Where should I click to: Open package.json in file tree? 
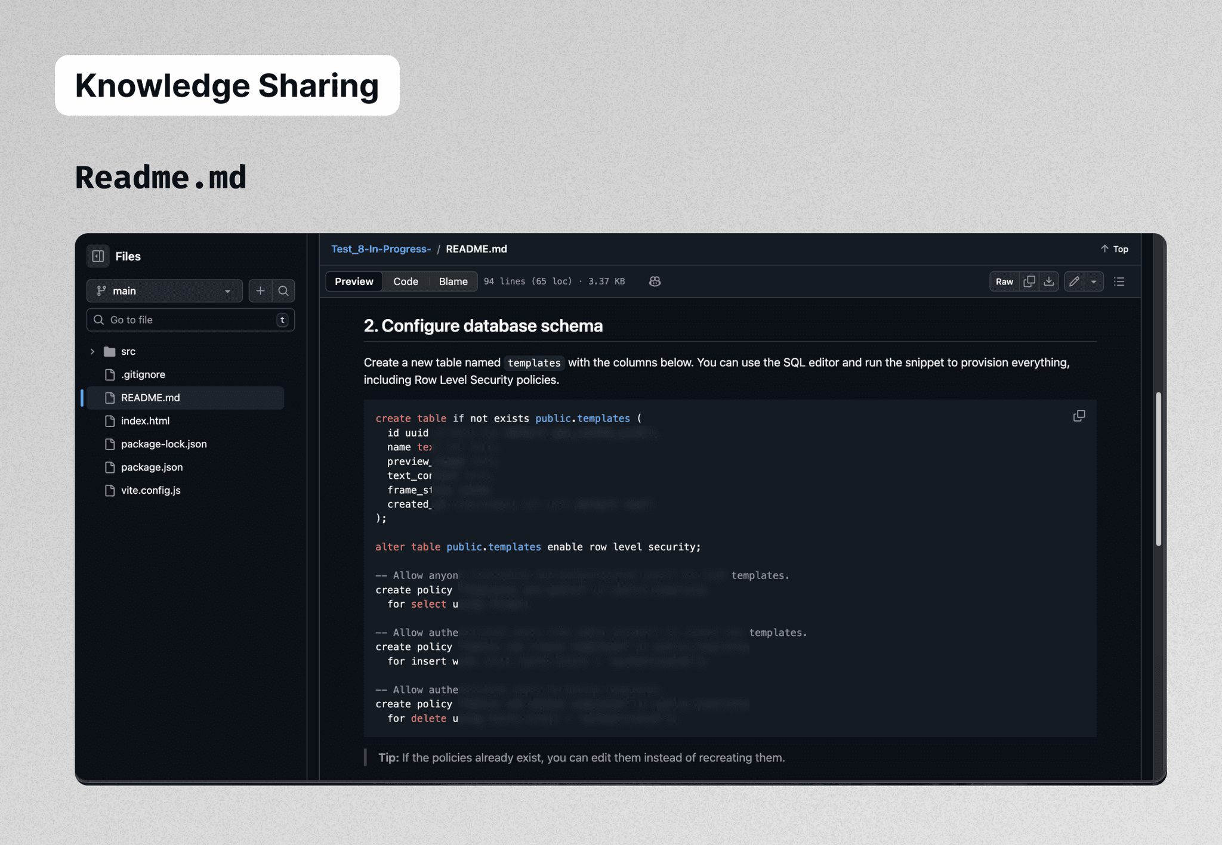coord(152,468)
